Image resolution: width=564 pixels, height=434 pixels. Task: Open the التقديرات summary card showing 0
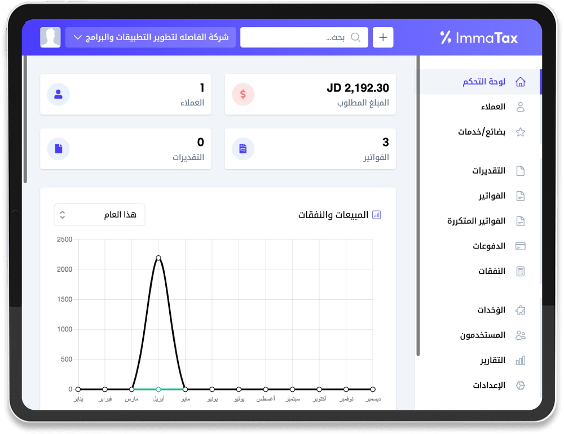coord(125,149)
